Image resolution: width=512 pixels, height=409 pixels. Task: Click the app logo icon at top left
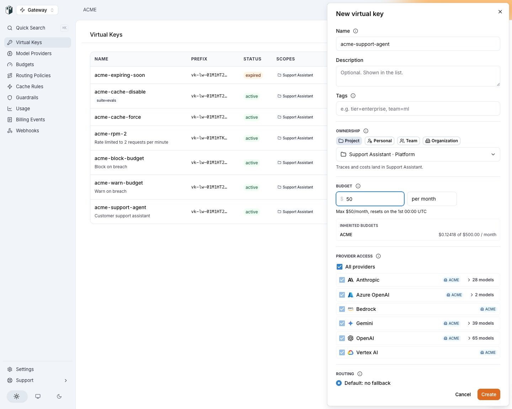click(x=9, y=10)
